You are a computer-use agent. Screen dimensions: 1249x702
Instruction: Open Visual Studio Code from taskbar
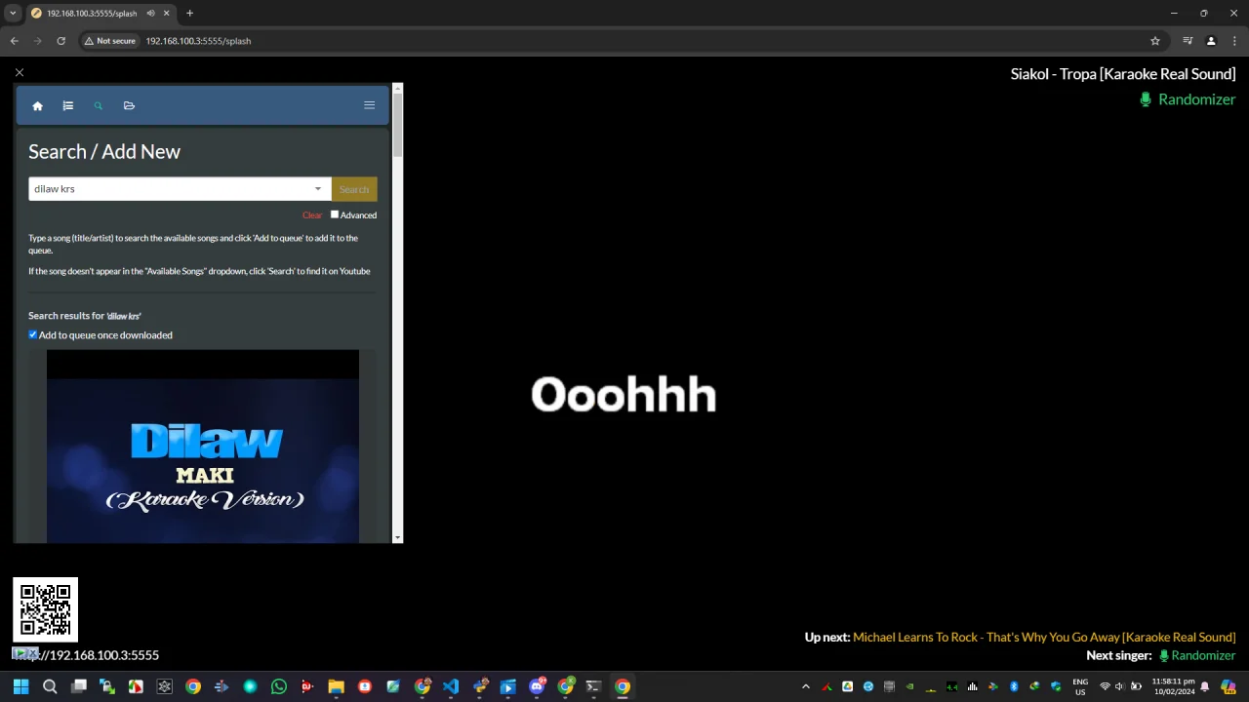click(x=451, y=686)
